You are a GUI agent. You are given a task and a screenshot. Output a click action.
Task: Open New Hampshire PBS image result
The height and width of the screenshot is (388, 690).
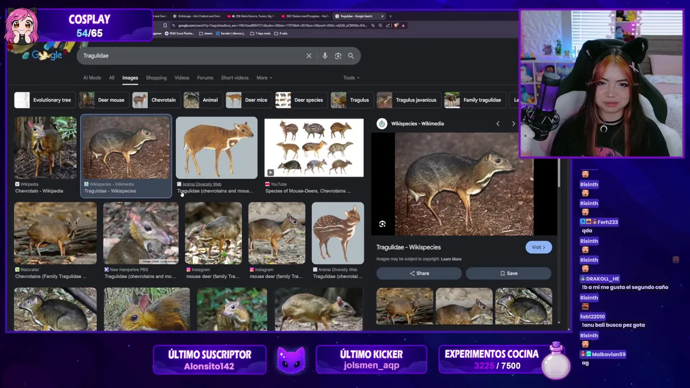click(141, 233)
